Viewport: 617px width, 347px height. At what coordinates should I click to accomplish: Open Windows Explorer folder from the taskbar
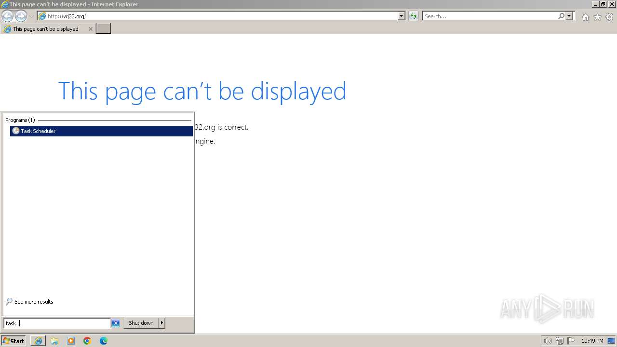54,341
